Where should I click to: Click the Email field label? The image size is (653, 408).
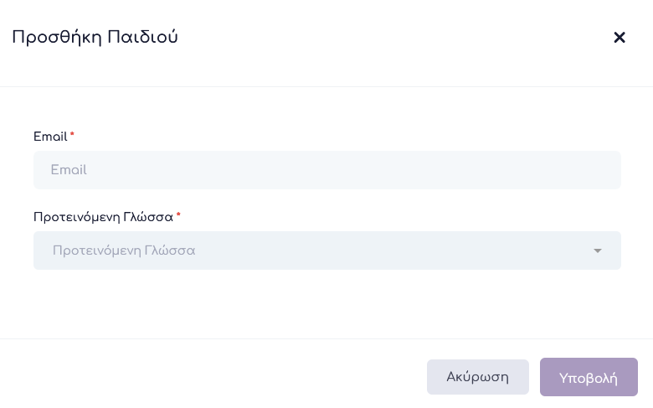point(50,137)
